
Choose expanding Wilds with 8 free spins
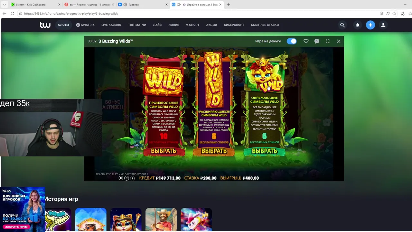coord(214,151)
